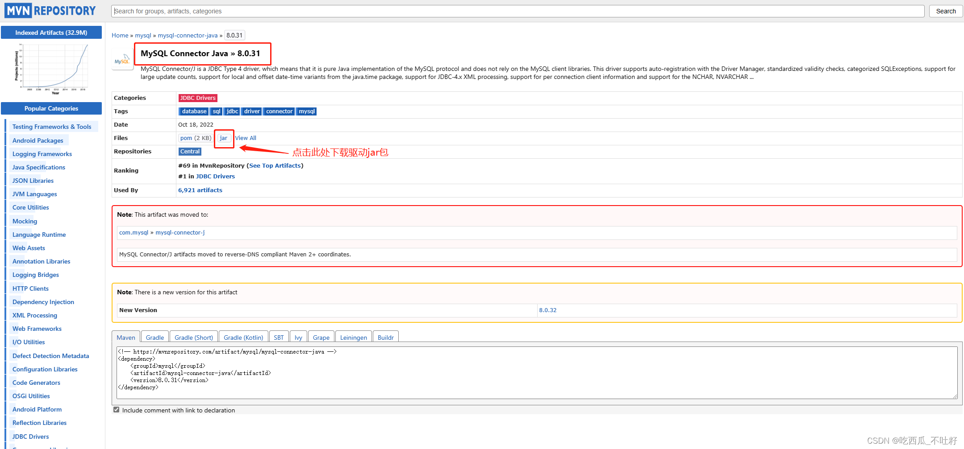Click the View All files link
The height and width of the screenshot is (449, 964).
246,138
